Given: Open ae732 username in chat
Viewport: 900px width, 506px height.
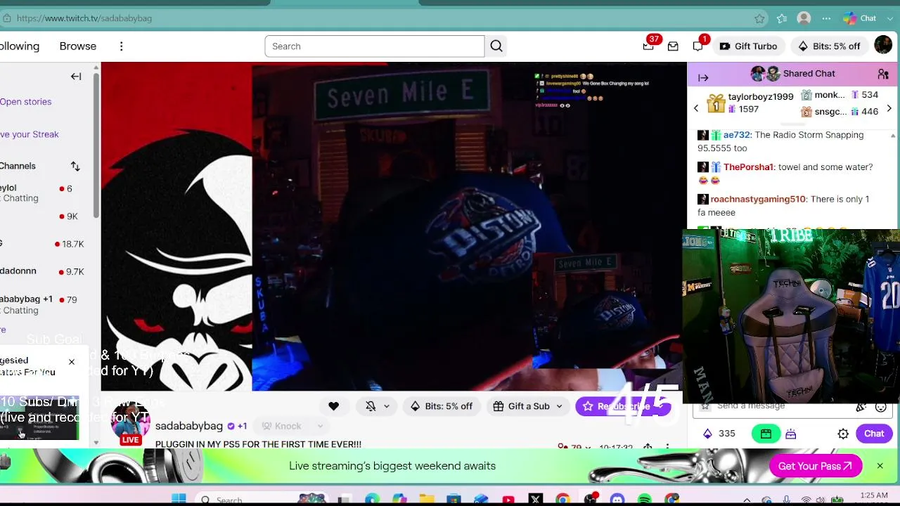Looking at the screenshot, I should click(737, 135).
